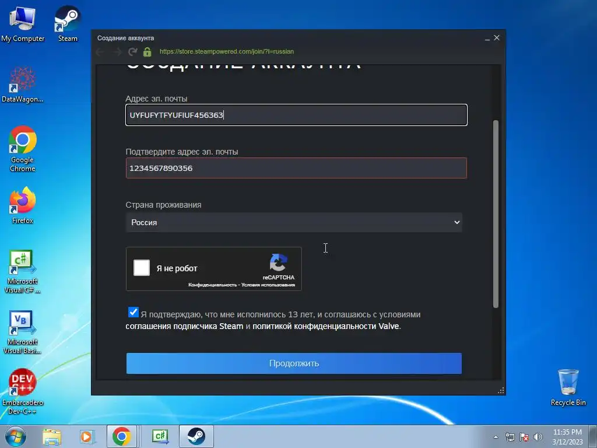Focus the 'Адрес эл. почты' input field

pyautogui.click(x=296, y=115)
